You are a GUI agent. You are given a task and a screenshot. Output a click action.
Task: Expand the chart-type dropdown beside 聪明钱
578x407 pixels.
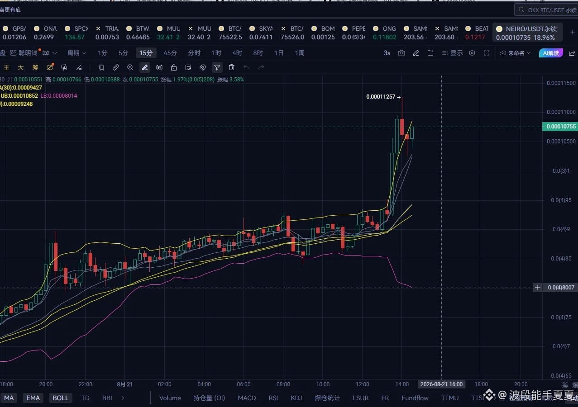[55, 53]
